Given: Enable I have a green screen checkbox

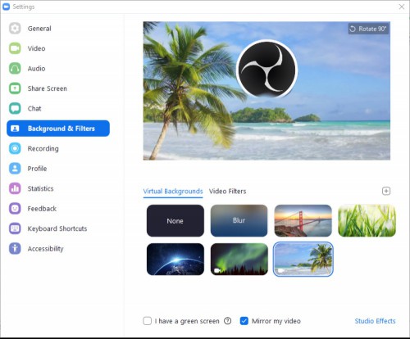Looking at the screenshot, I should (x=148, y=321).
